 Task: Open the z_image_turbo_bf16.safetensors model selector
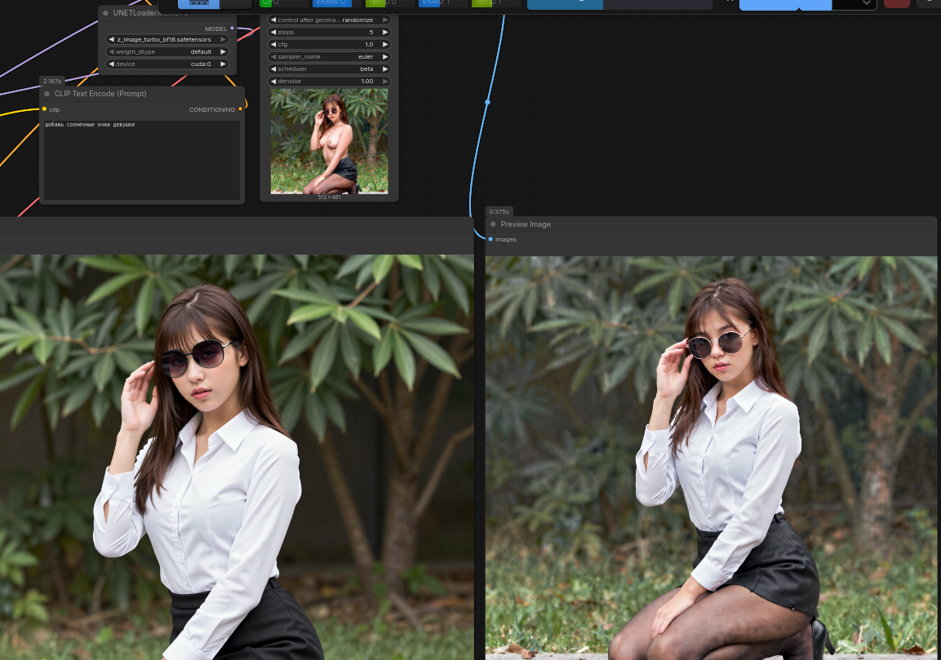pos(166,40)
